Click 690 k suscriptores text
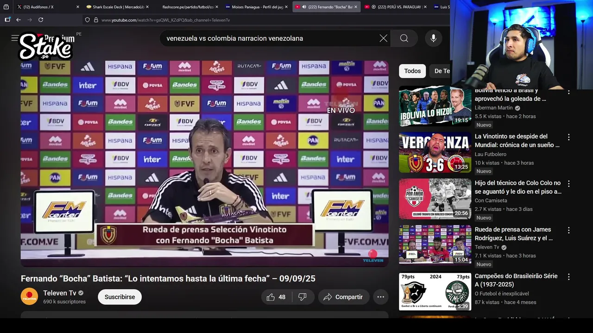Viewport: 593px width, 333px height. 64,302
